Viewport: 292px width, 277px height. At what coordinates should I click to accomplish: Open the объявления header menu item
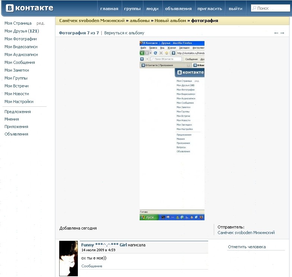[178, 9]
